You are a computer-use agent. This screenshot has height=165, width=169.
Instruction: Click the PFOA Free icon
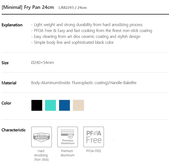[94, 137]
